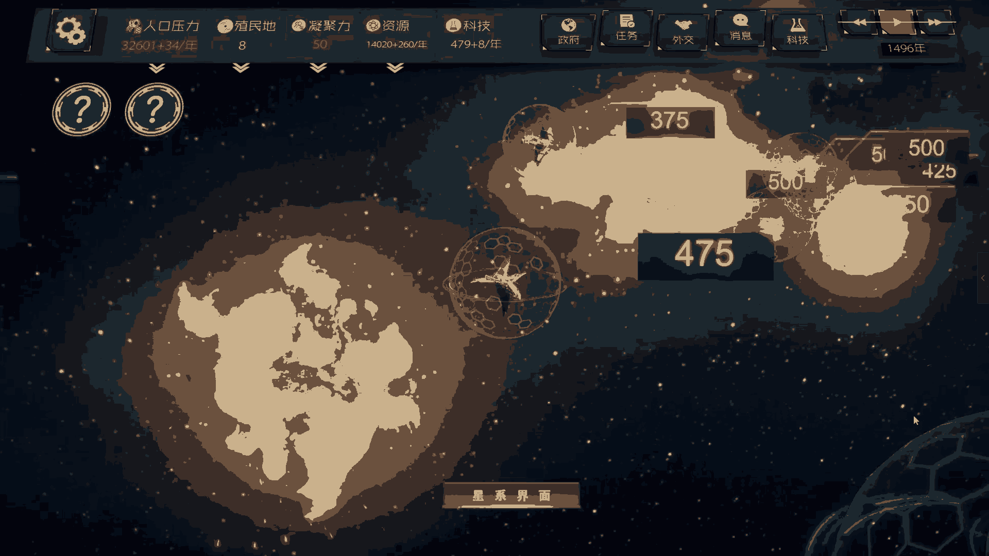
Task: Select the spaceship inside hexagonal sphere
Action: [503, 282]
